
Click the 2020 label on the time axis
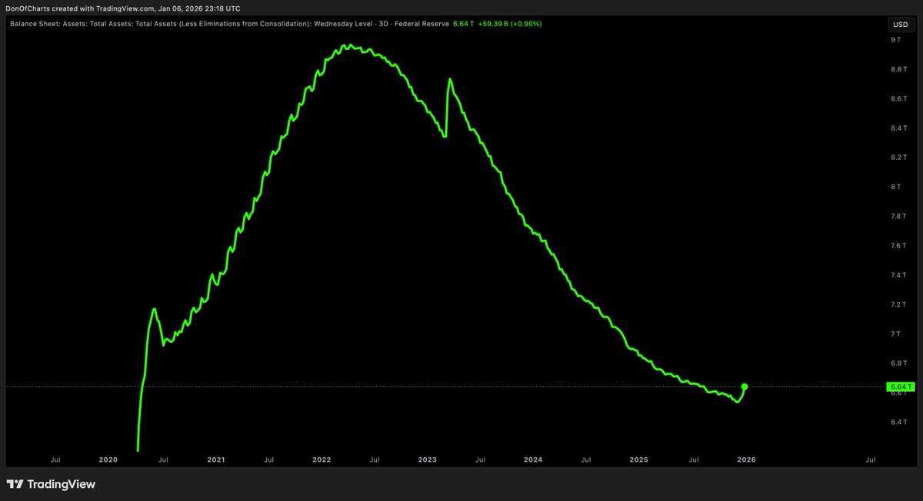pyautogui.click(x=108, y=460)
